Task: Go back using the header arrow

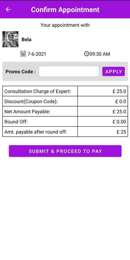Action: 8,10
